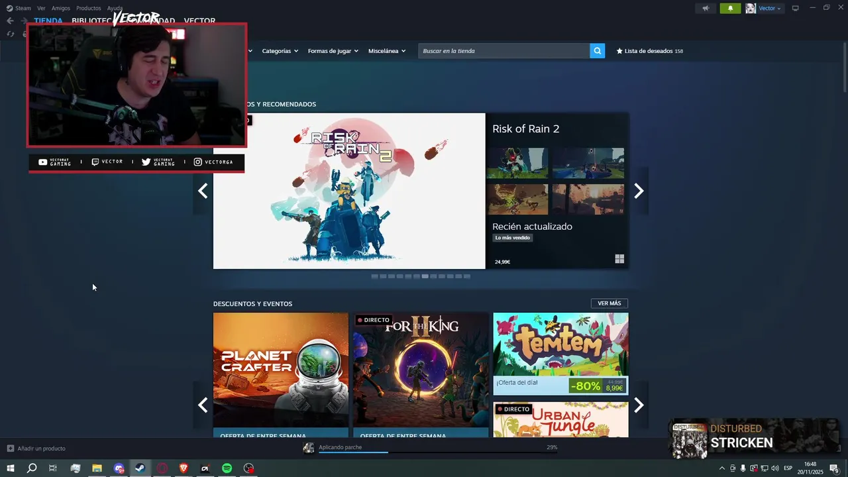Switch to the TIENDA tab
The image size is (848, 477).
[48, 21]
